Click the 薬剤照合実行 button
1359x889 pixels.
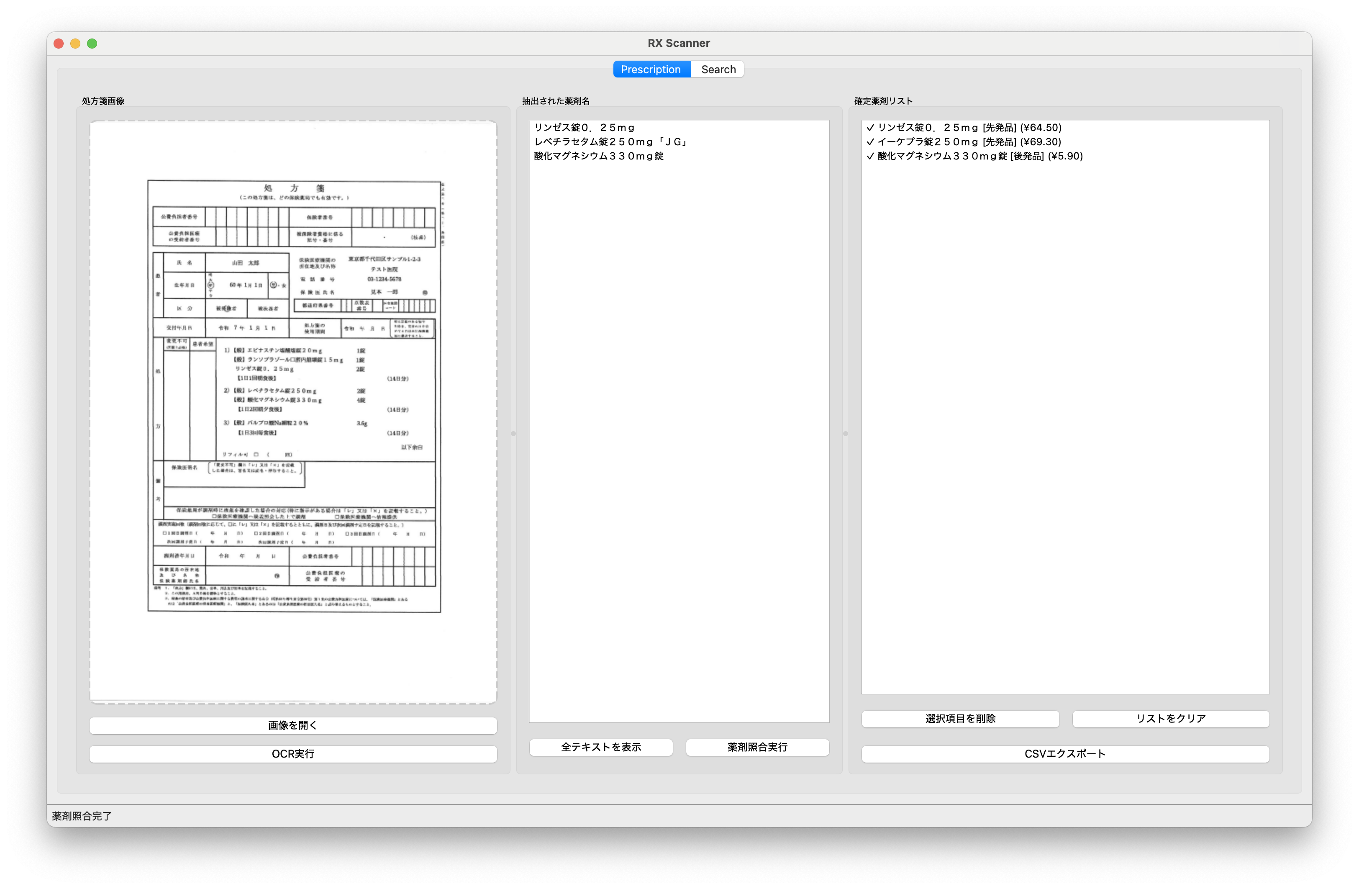coord(757,747)
